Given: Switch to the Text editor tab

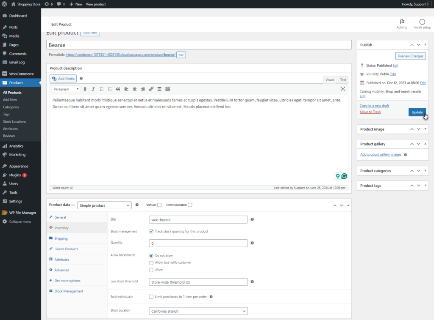Looking at the screenshot, I should (343, 80).
